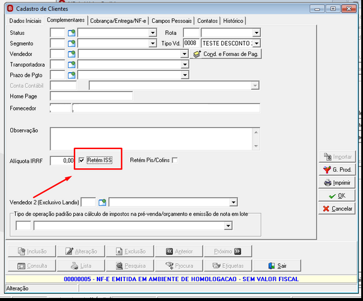Open the Contatos tab

pos(207,21)
